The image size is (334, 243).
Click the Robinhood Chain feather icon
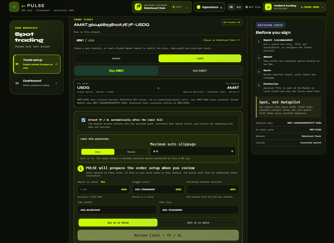(x=138, y=7)
